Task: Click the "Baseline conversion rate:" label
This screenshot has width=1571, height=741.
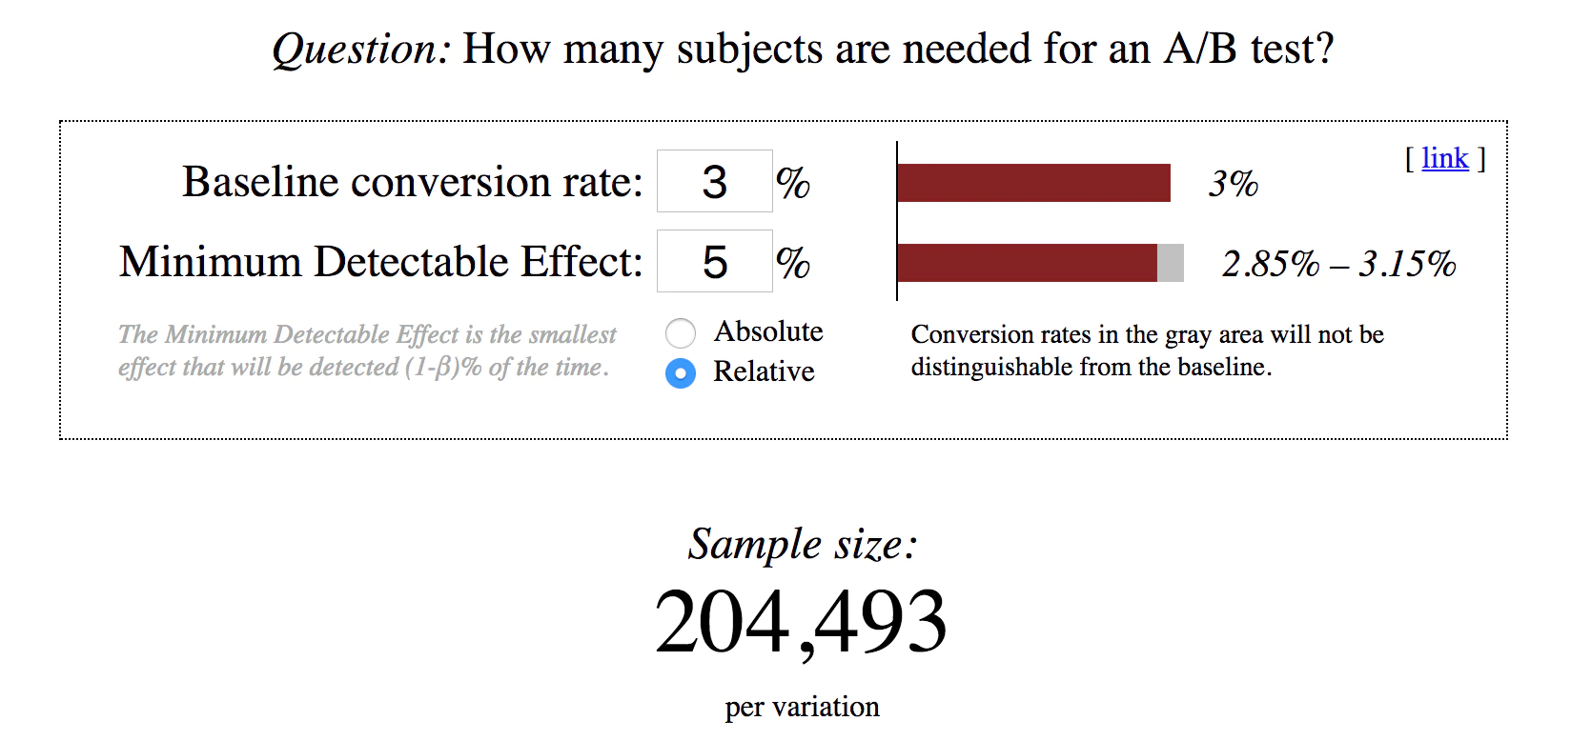Action: pos(412,182)
